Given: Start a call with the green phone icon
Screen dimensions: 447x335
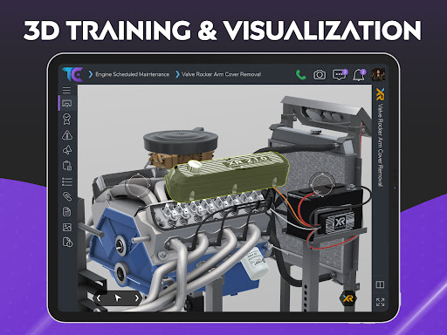Looking at the screenshot, I should point(301,75).
